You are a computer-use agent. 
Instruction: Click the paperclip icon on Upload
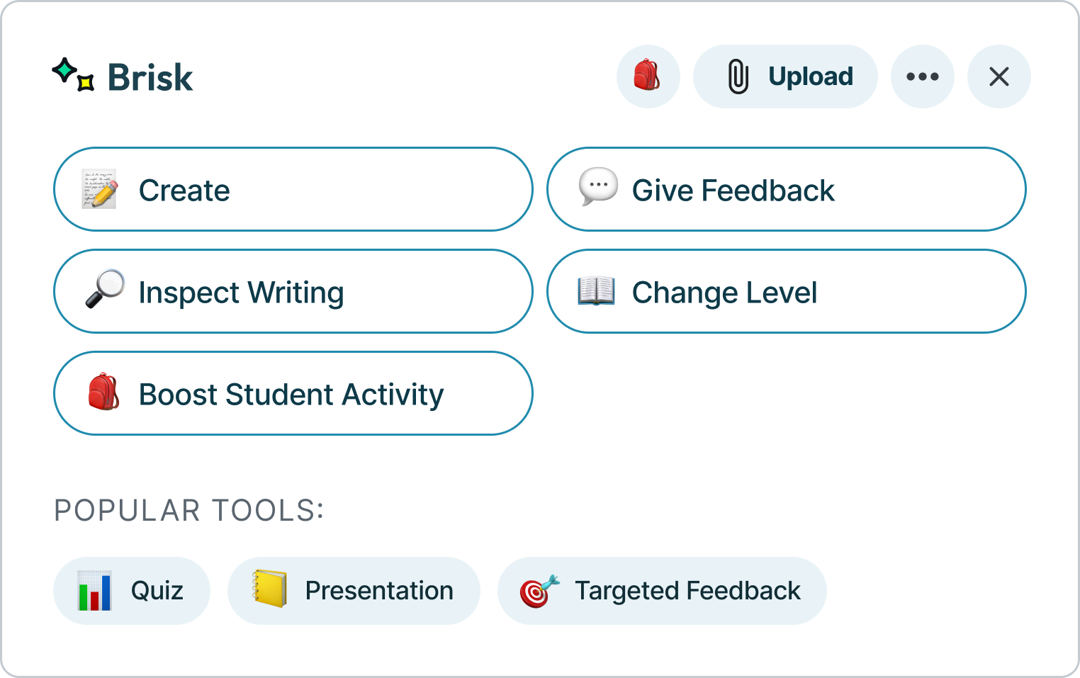click(x=738, y=77)
